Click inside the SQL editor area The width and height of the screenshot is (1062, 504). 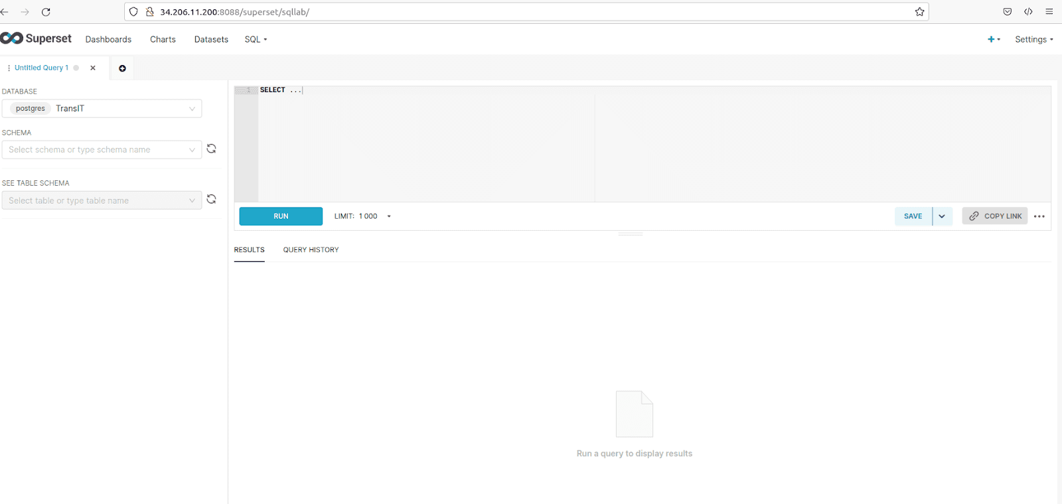click(x=654, y=144)
